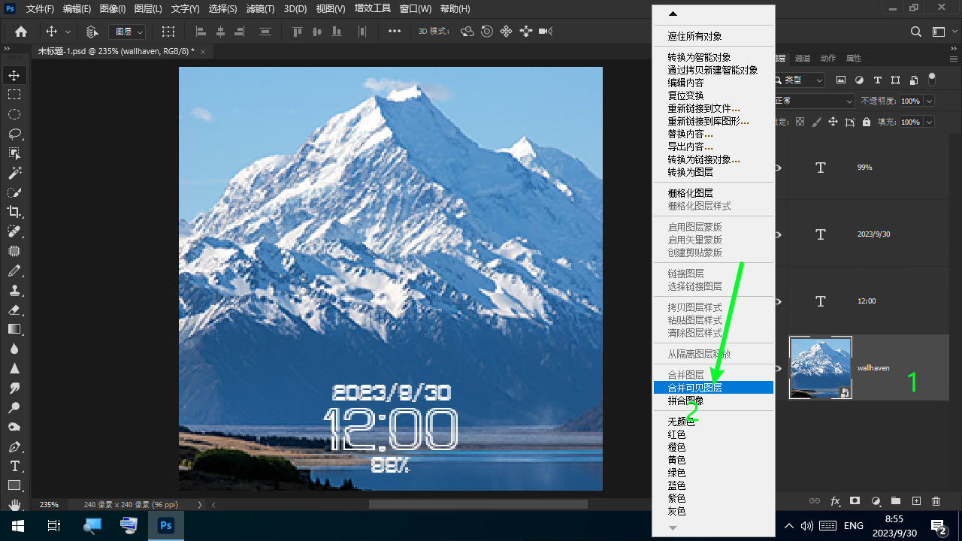Click the delete layer trash icon

tap(936, 501)
